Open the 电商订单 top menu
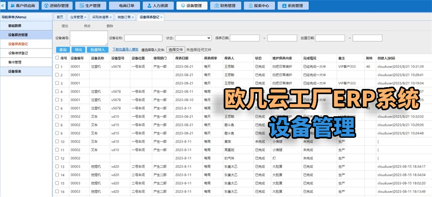 coord(125,5)
